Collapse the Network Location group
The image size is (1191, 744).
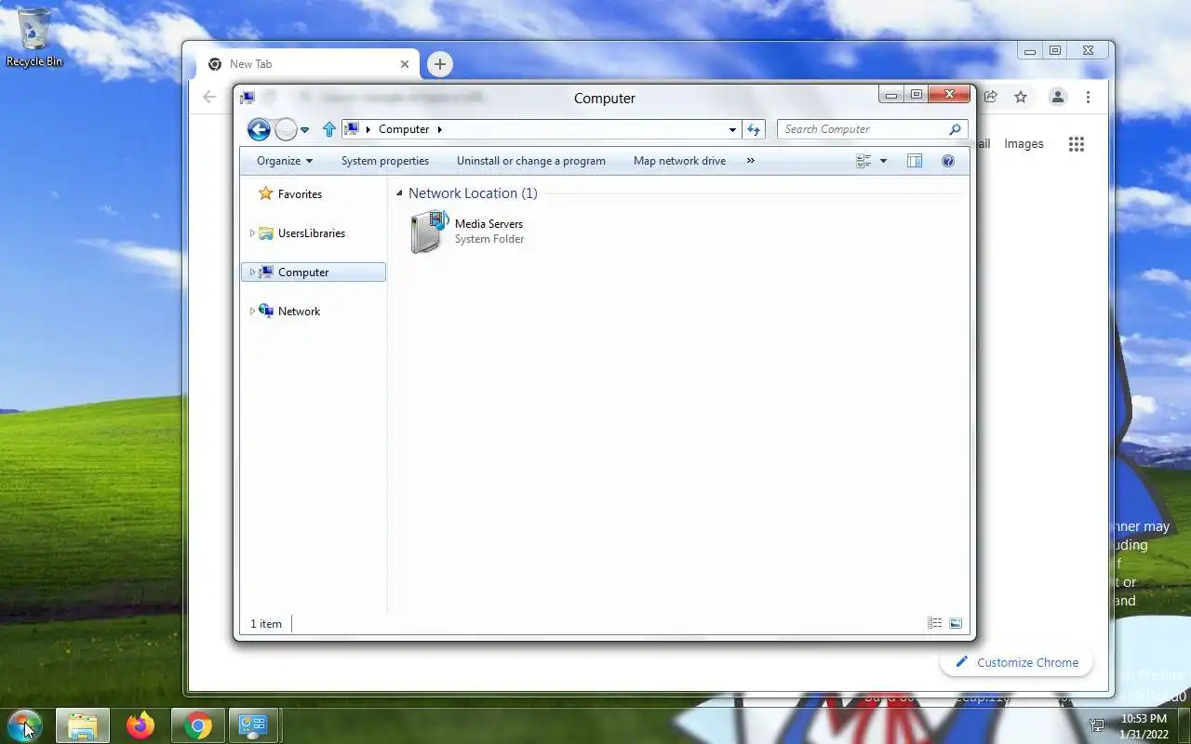click(399, 193)
